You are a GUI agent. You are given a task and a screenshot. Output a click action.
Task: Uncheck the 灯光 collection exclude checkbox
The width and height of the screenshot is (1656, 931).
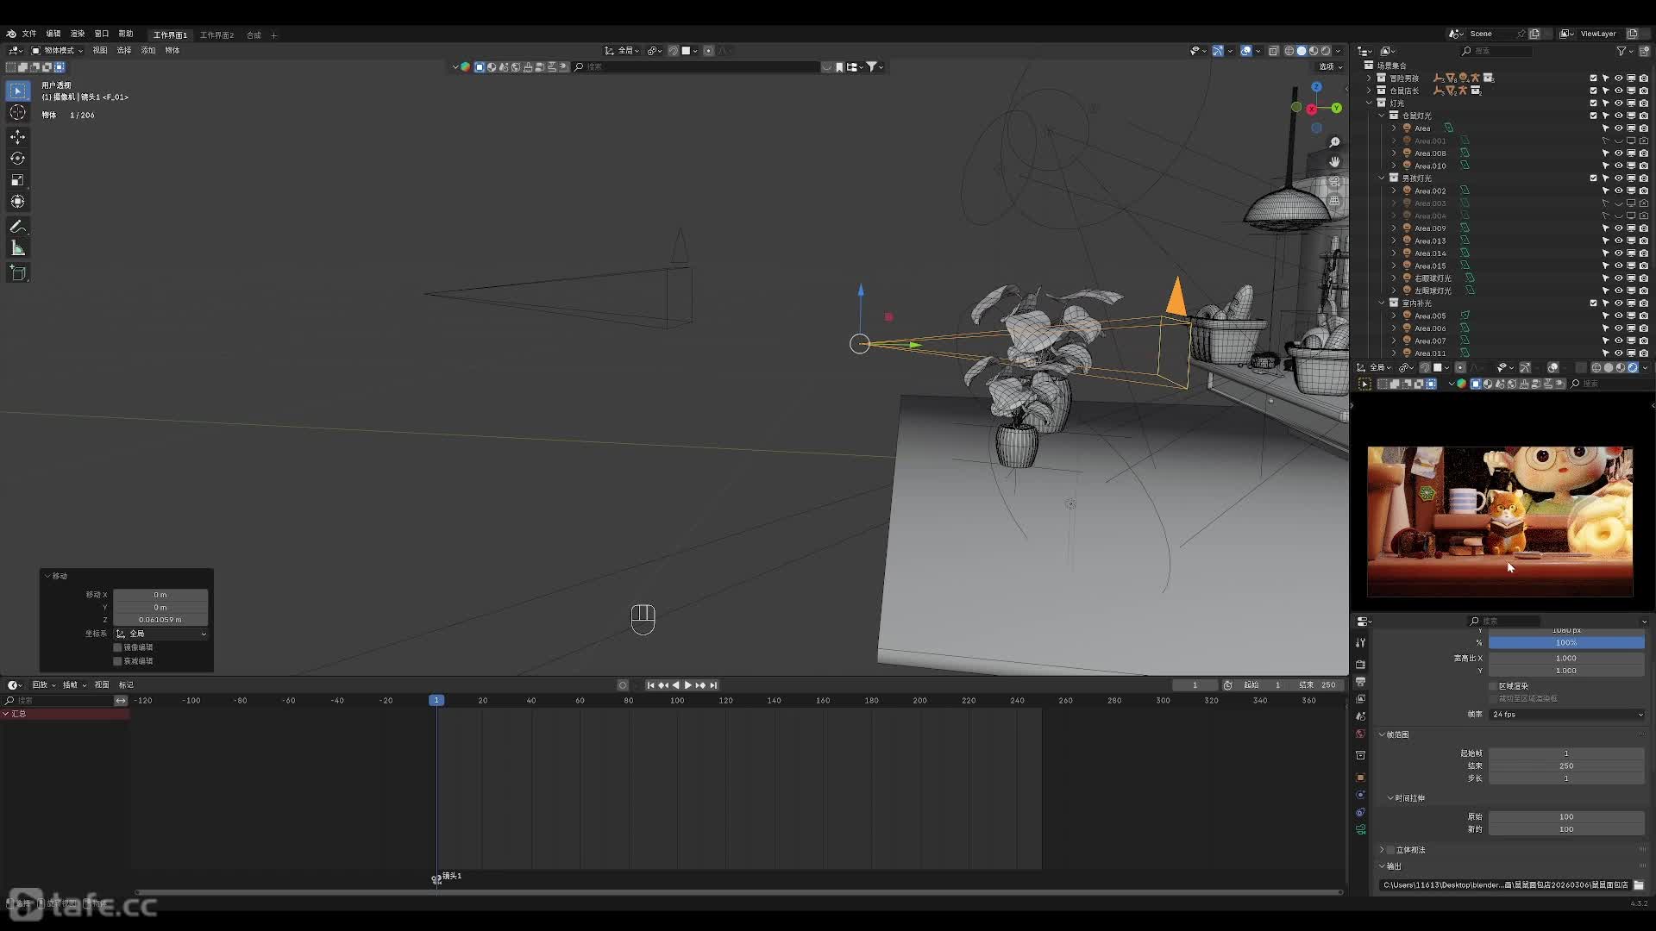tap(1593, 103)
